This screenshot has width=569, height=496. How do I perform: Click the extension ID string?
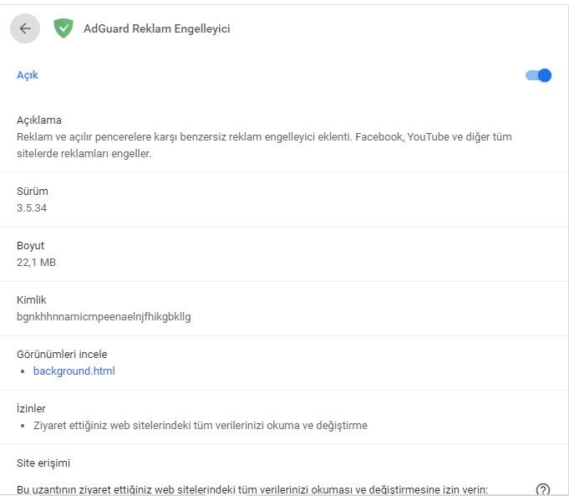click(x=104, y=316)
